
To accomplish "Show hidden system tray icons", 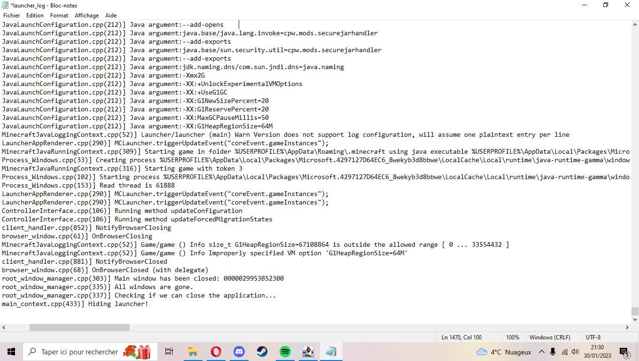I will [x=541, y=352].
